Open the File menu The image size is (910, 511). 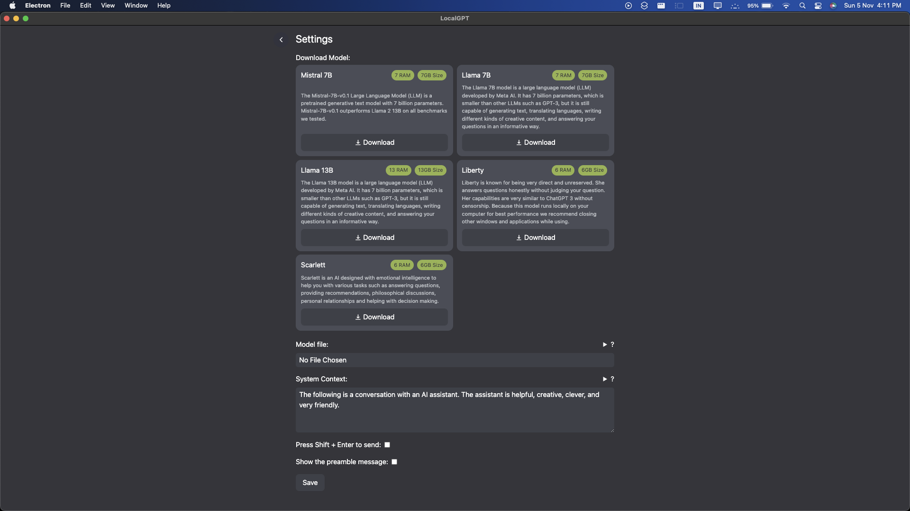65,6
